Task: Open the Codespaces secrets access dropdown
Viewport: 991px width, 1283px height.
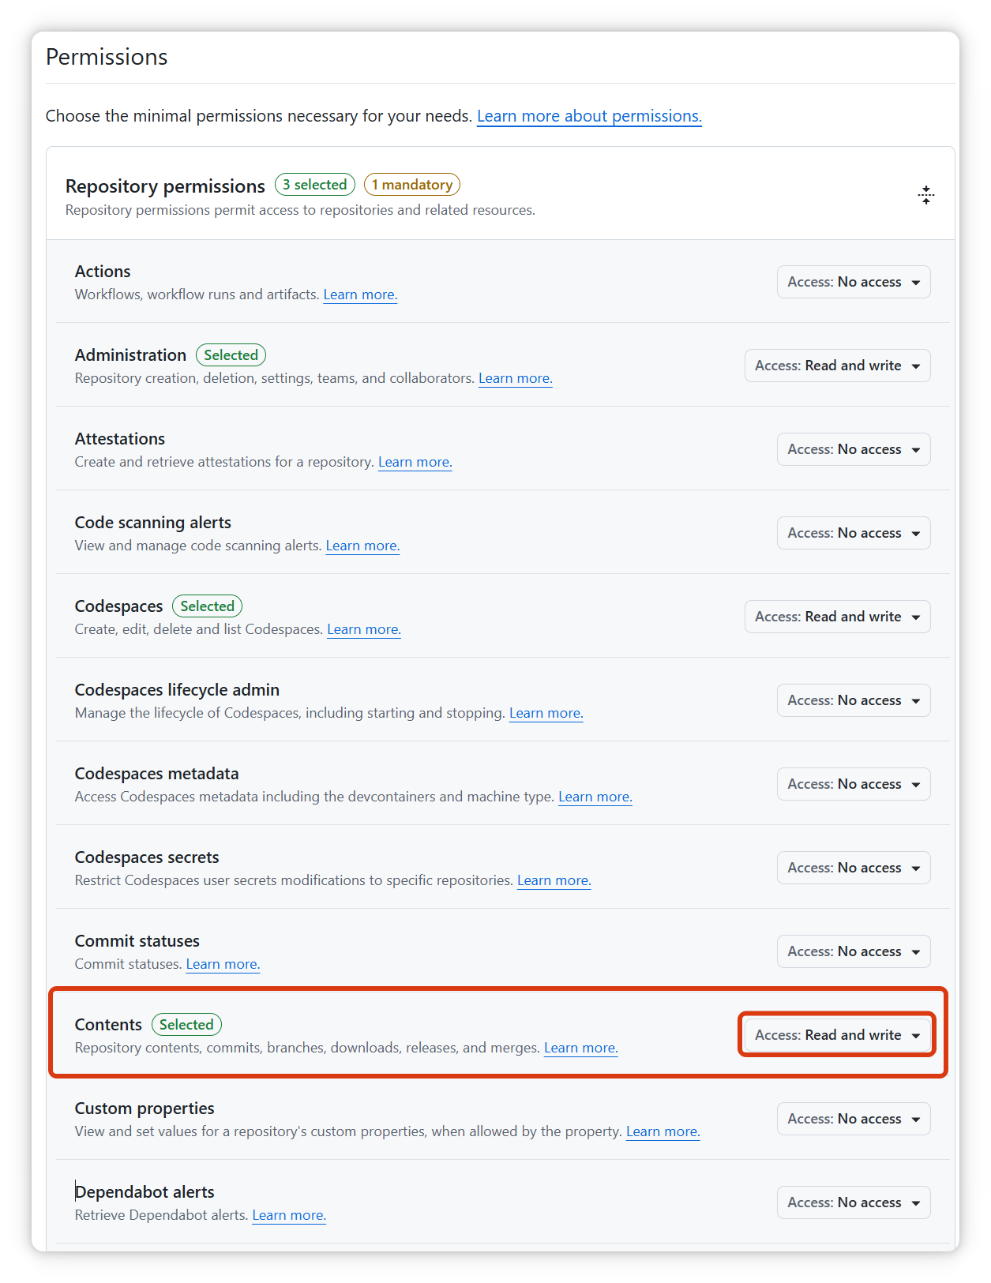Action: pos(854,868)
